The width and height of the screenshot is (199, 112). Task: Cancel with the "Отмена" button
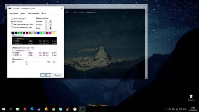click(57, 75)
